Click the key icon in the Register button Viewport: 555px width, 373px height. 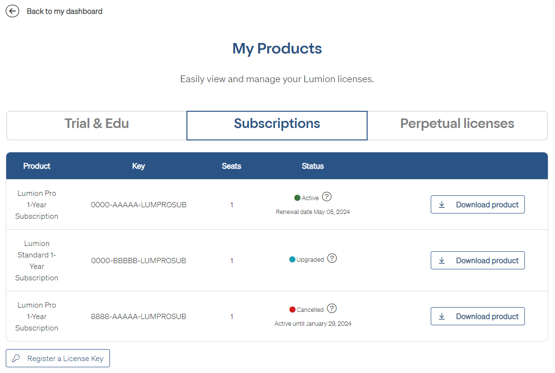click(x=16, y=358)
